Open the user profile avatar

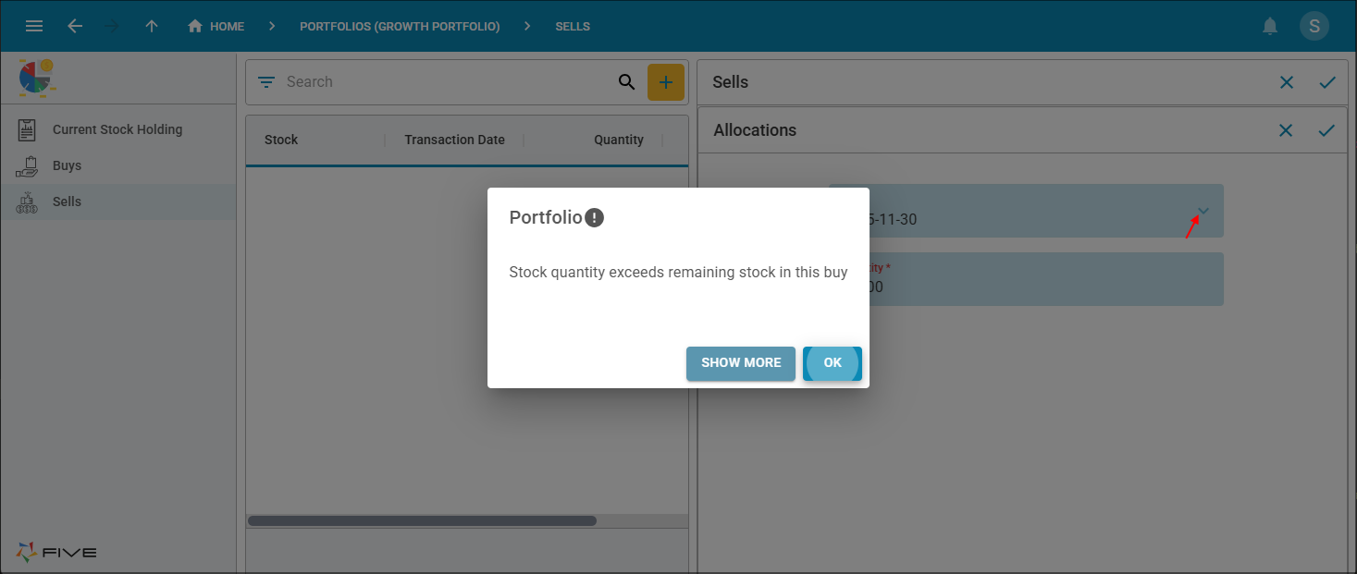pos(1314,26)
